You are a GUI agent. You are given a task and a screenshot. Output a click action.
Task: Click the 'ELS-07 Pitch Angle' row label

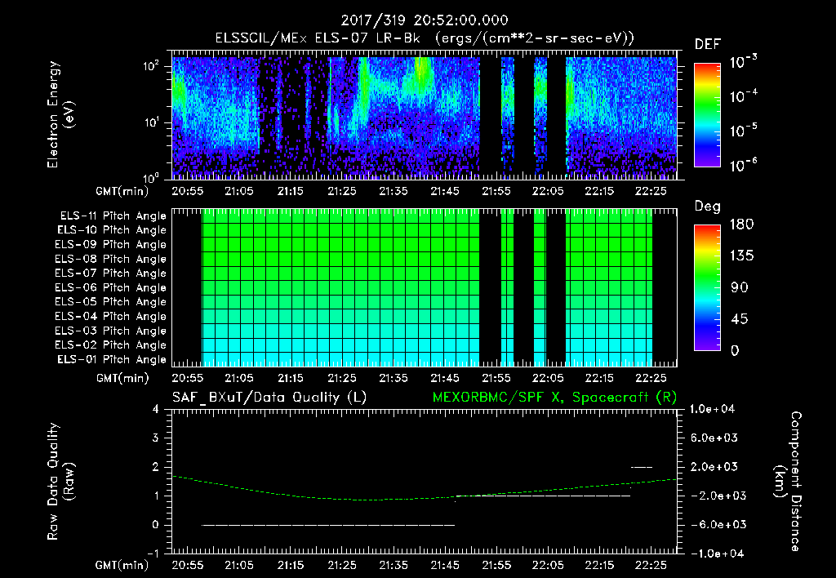pos(110,273)
